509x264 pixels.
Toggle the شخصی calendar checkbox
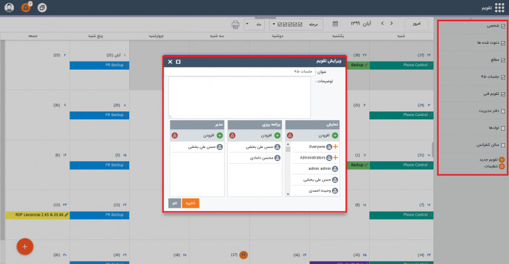click(x=503, y=26)
